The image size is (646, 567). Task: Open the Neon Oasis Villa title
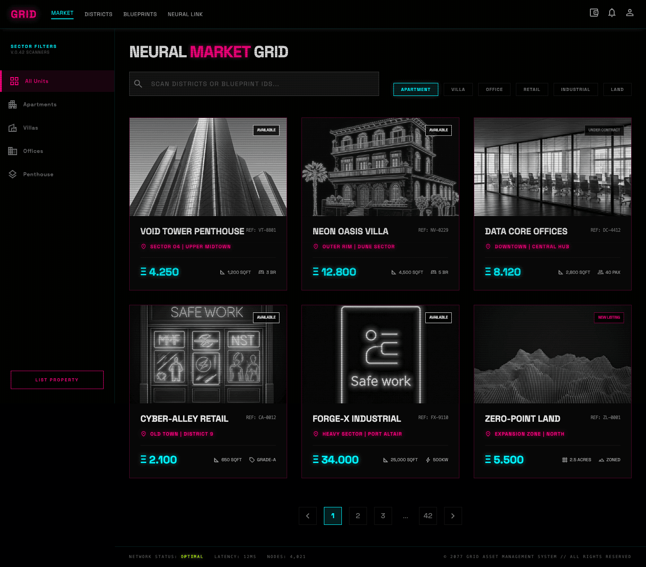click(x=350, y=231)
